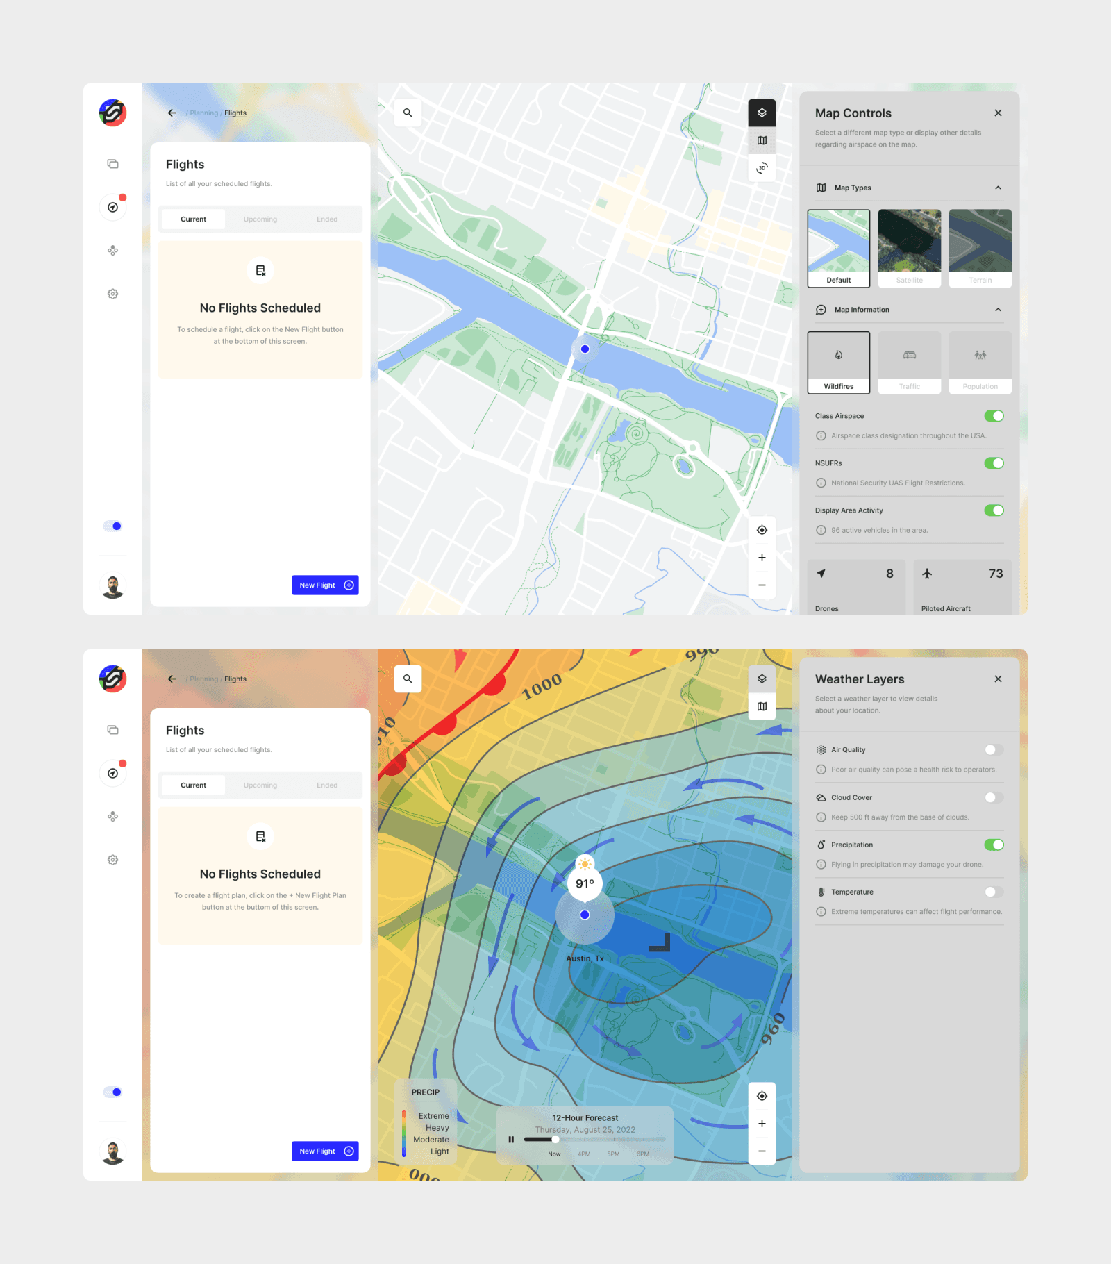The image size is (1111, 1264).
Task: Click New Flight button in top panel
Action: click(x=325, y=585)
